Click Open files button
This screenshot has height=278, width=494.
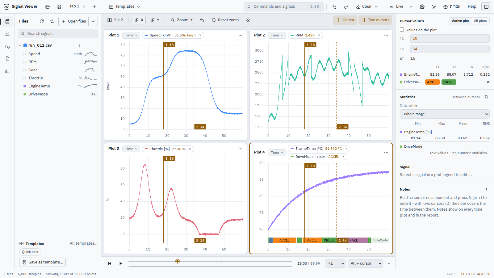pos(74,21)
